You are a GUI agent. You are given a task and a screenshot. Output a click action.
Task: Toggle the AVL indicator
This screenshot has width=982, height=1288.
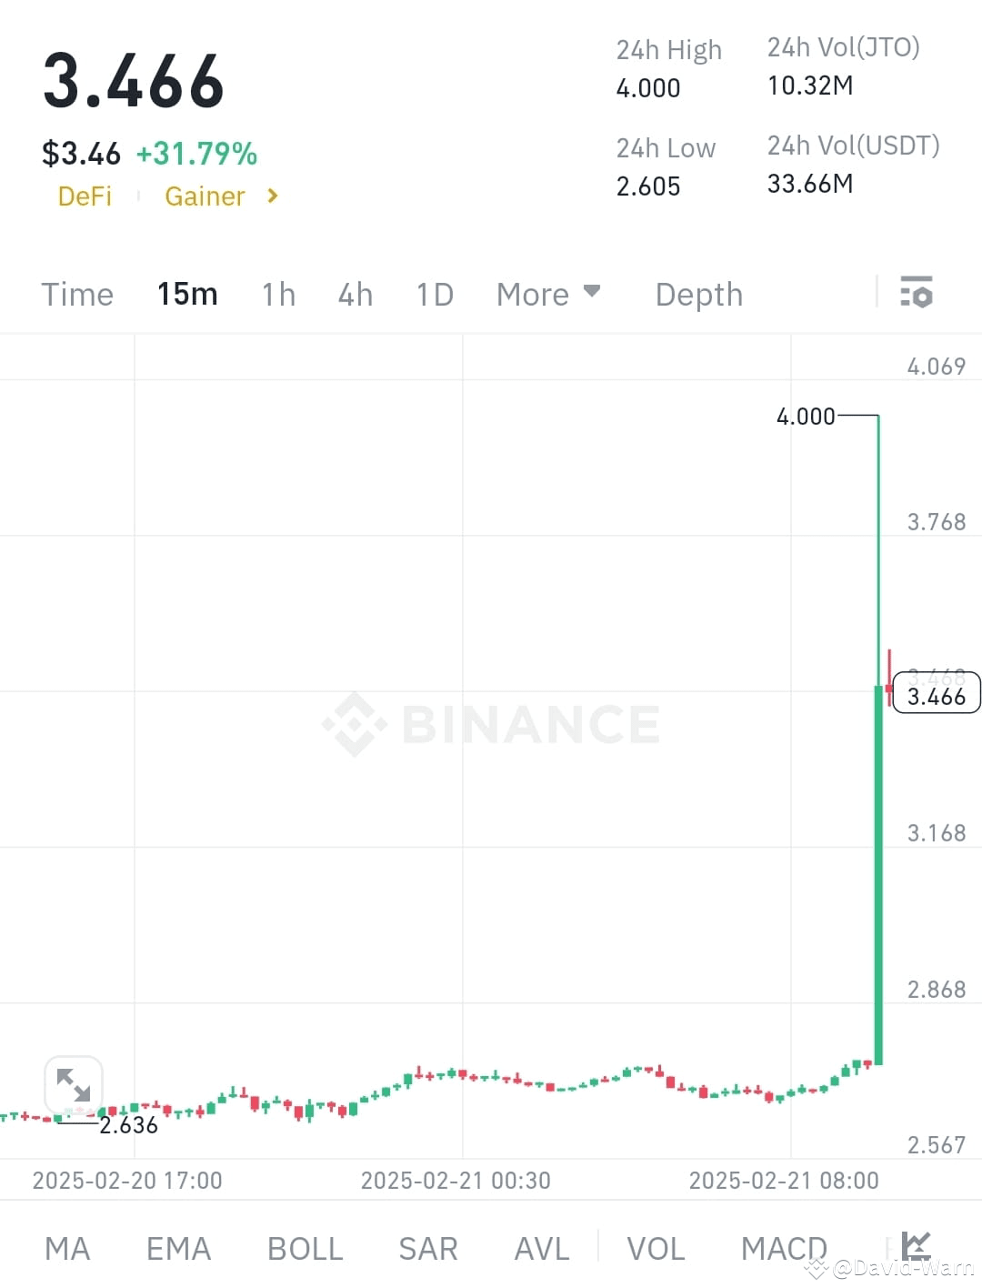pyautogui.click(x=541, y=1248)
